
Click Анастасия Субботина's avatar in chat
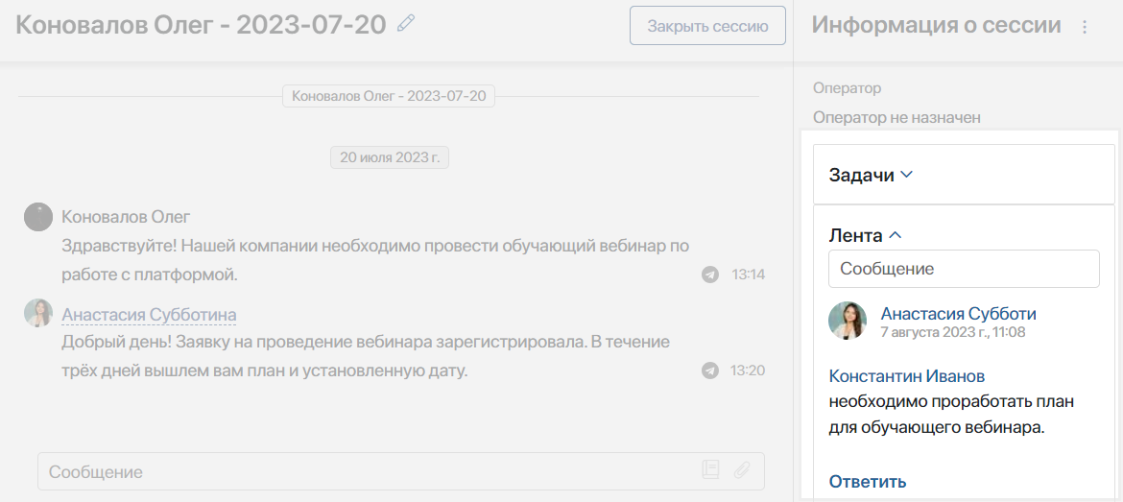pos(37,313)
